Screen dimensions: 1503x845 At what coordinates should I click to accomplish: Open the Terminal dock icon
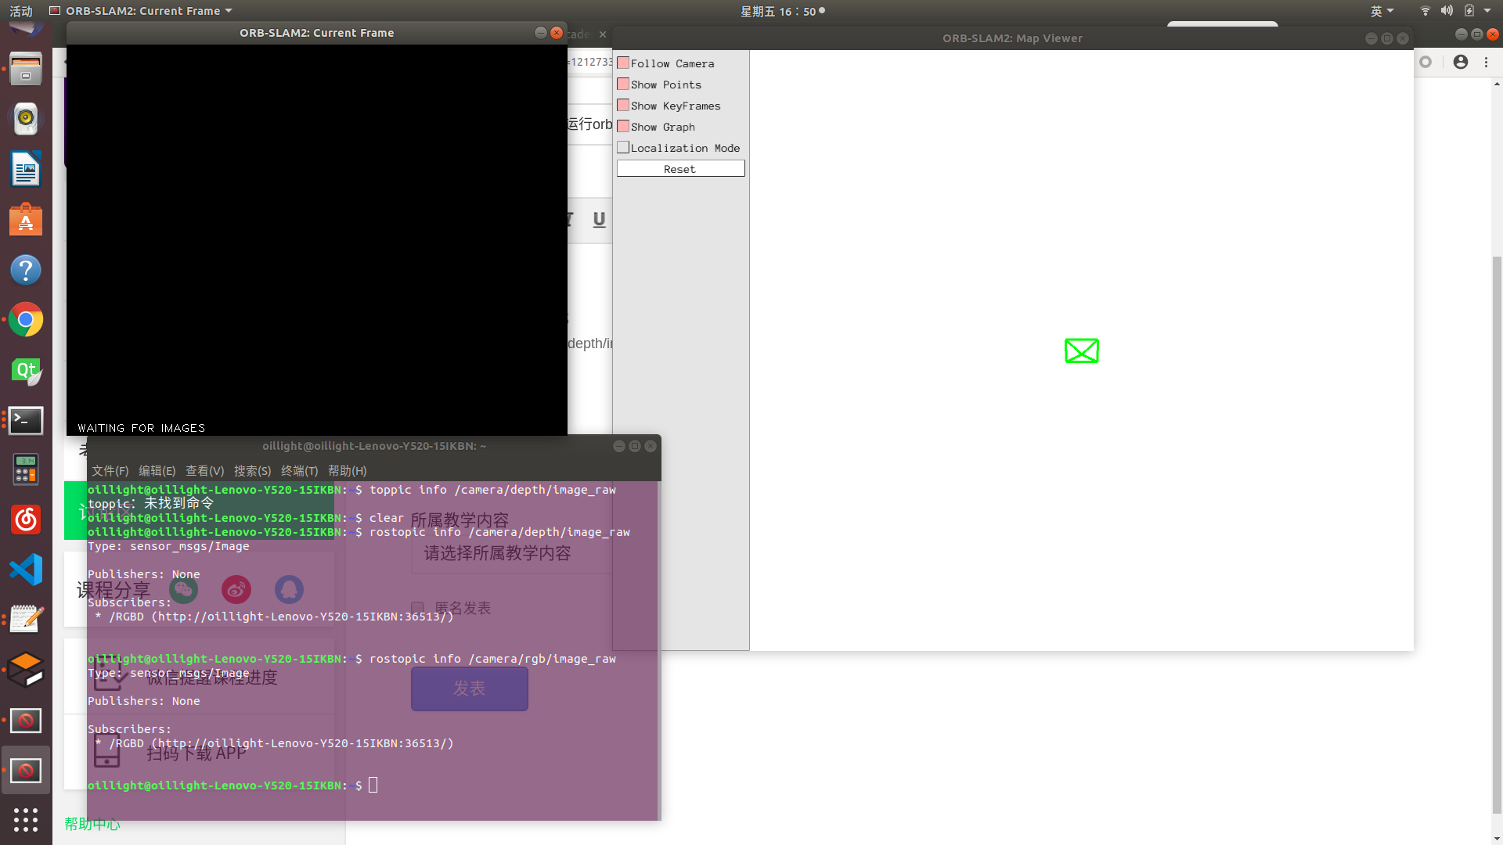pos(26,420)
